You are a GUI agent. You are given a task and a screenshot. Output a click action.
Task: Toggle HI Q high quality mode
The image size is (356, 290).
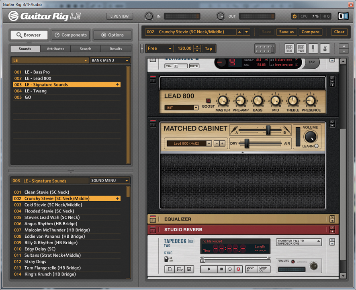[326, 16]
